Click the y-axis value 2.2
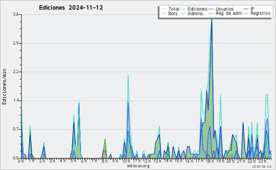 [16, 72]
